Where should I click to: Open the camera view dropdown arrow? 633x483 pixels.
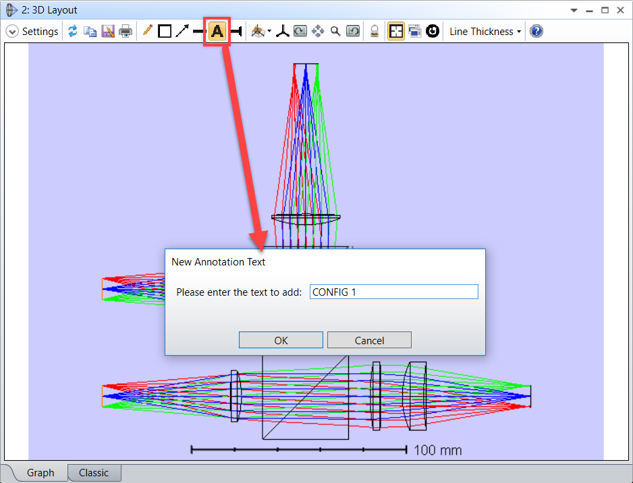(269, 32)
